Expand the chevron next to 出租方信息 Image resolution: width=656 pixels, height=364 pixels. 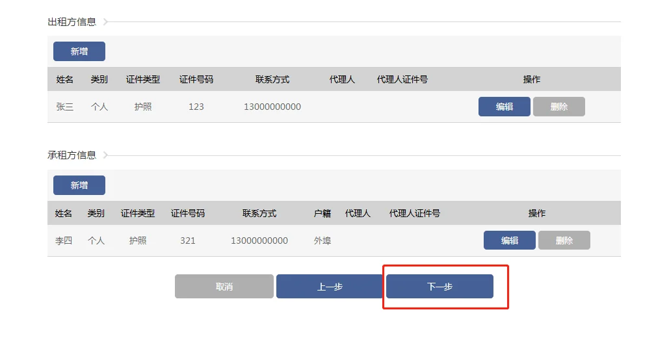coord(105,21)
